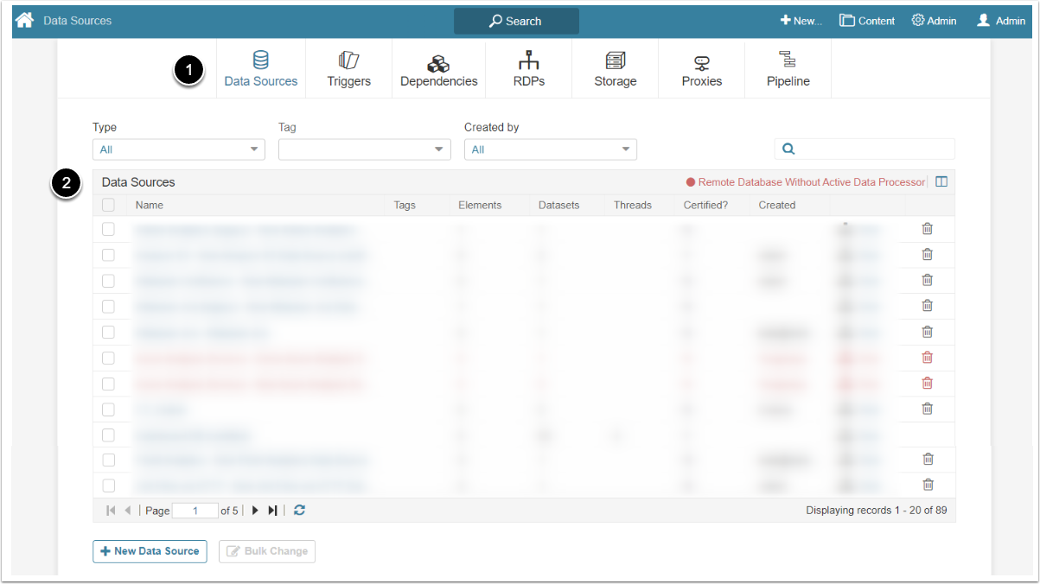1040x584 pixels.
Task: Refresh the data sources grid
Action: click(x=299, y=511)
